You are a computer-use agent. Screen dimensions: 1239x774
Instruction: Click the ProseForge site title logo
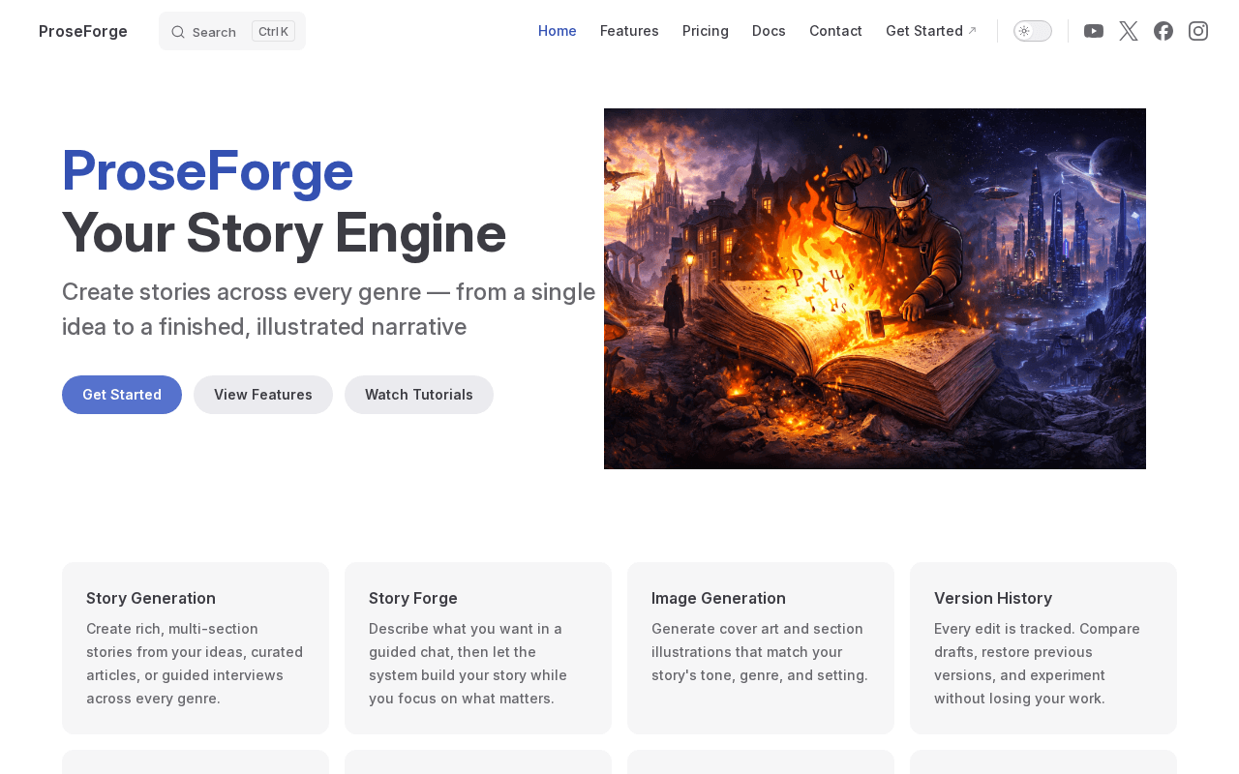[x=83, y=31]
